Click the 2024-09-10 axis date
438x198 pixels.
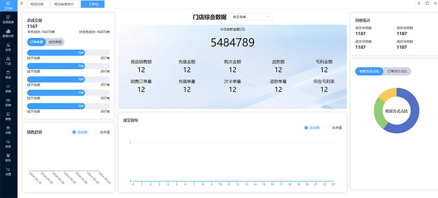point(35,178)
